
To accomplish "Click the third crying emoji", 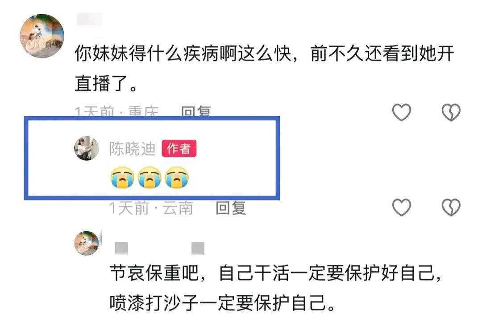I will coord(177,177).
